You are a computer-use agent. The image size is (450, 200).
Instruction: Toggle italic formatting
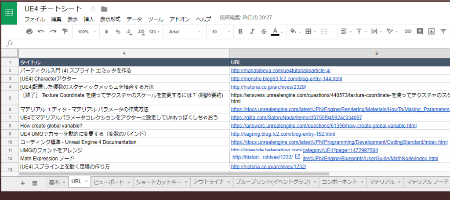[252, 32]
